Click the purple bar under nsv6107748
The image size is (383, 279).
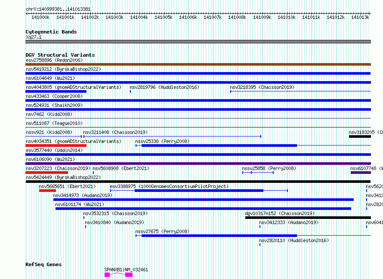tap(361, 173)
